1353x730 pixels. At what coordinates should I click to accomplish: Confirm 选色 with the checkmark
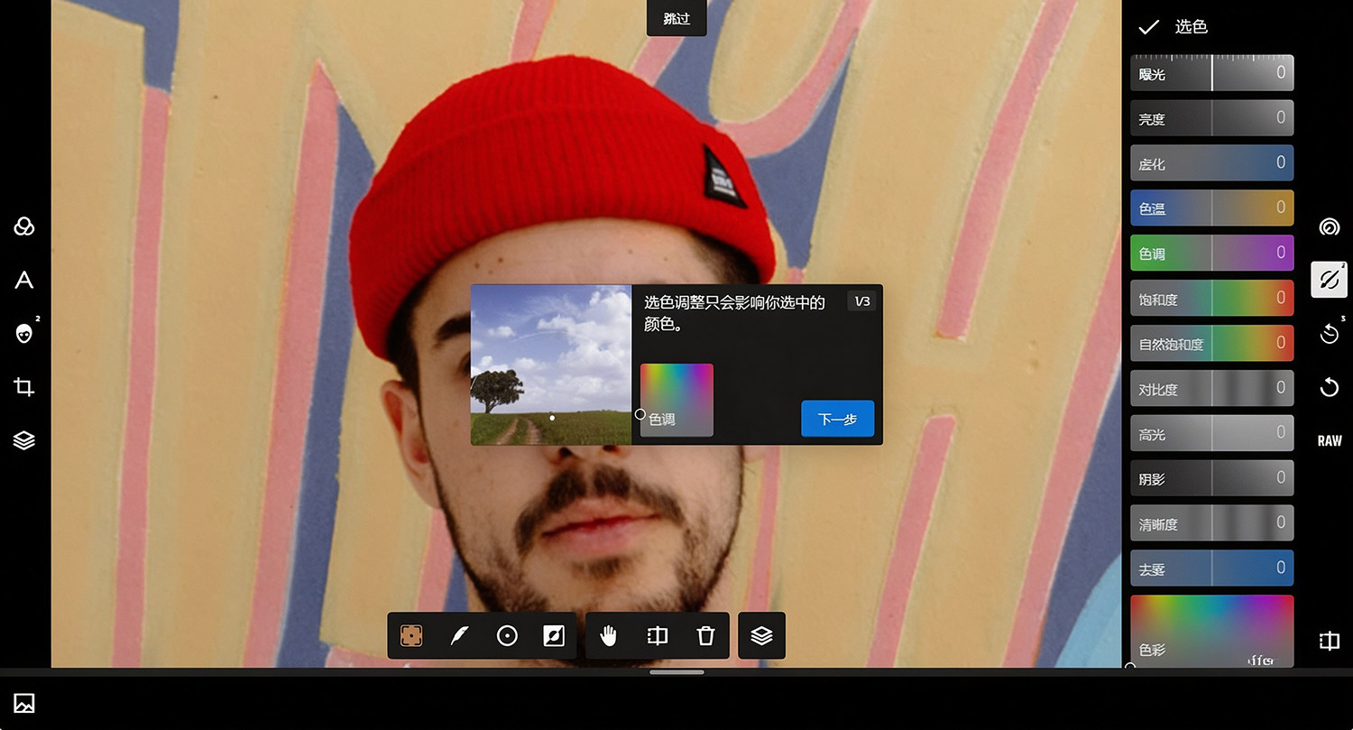pyautogui.click(x=1148, y=27)
